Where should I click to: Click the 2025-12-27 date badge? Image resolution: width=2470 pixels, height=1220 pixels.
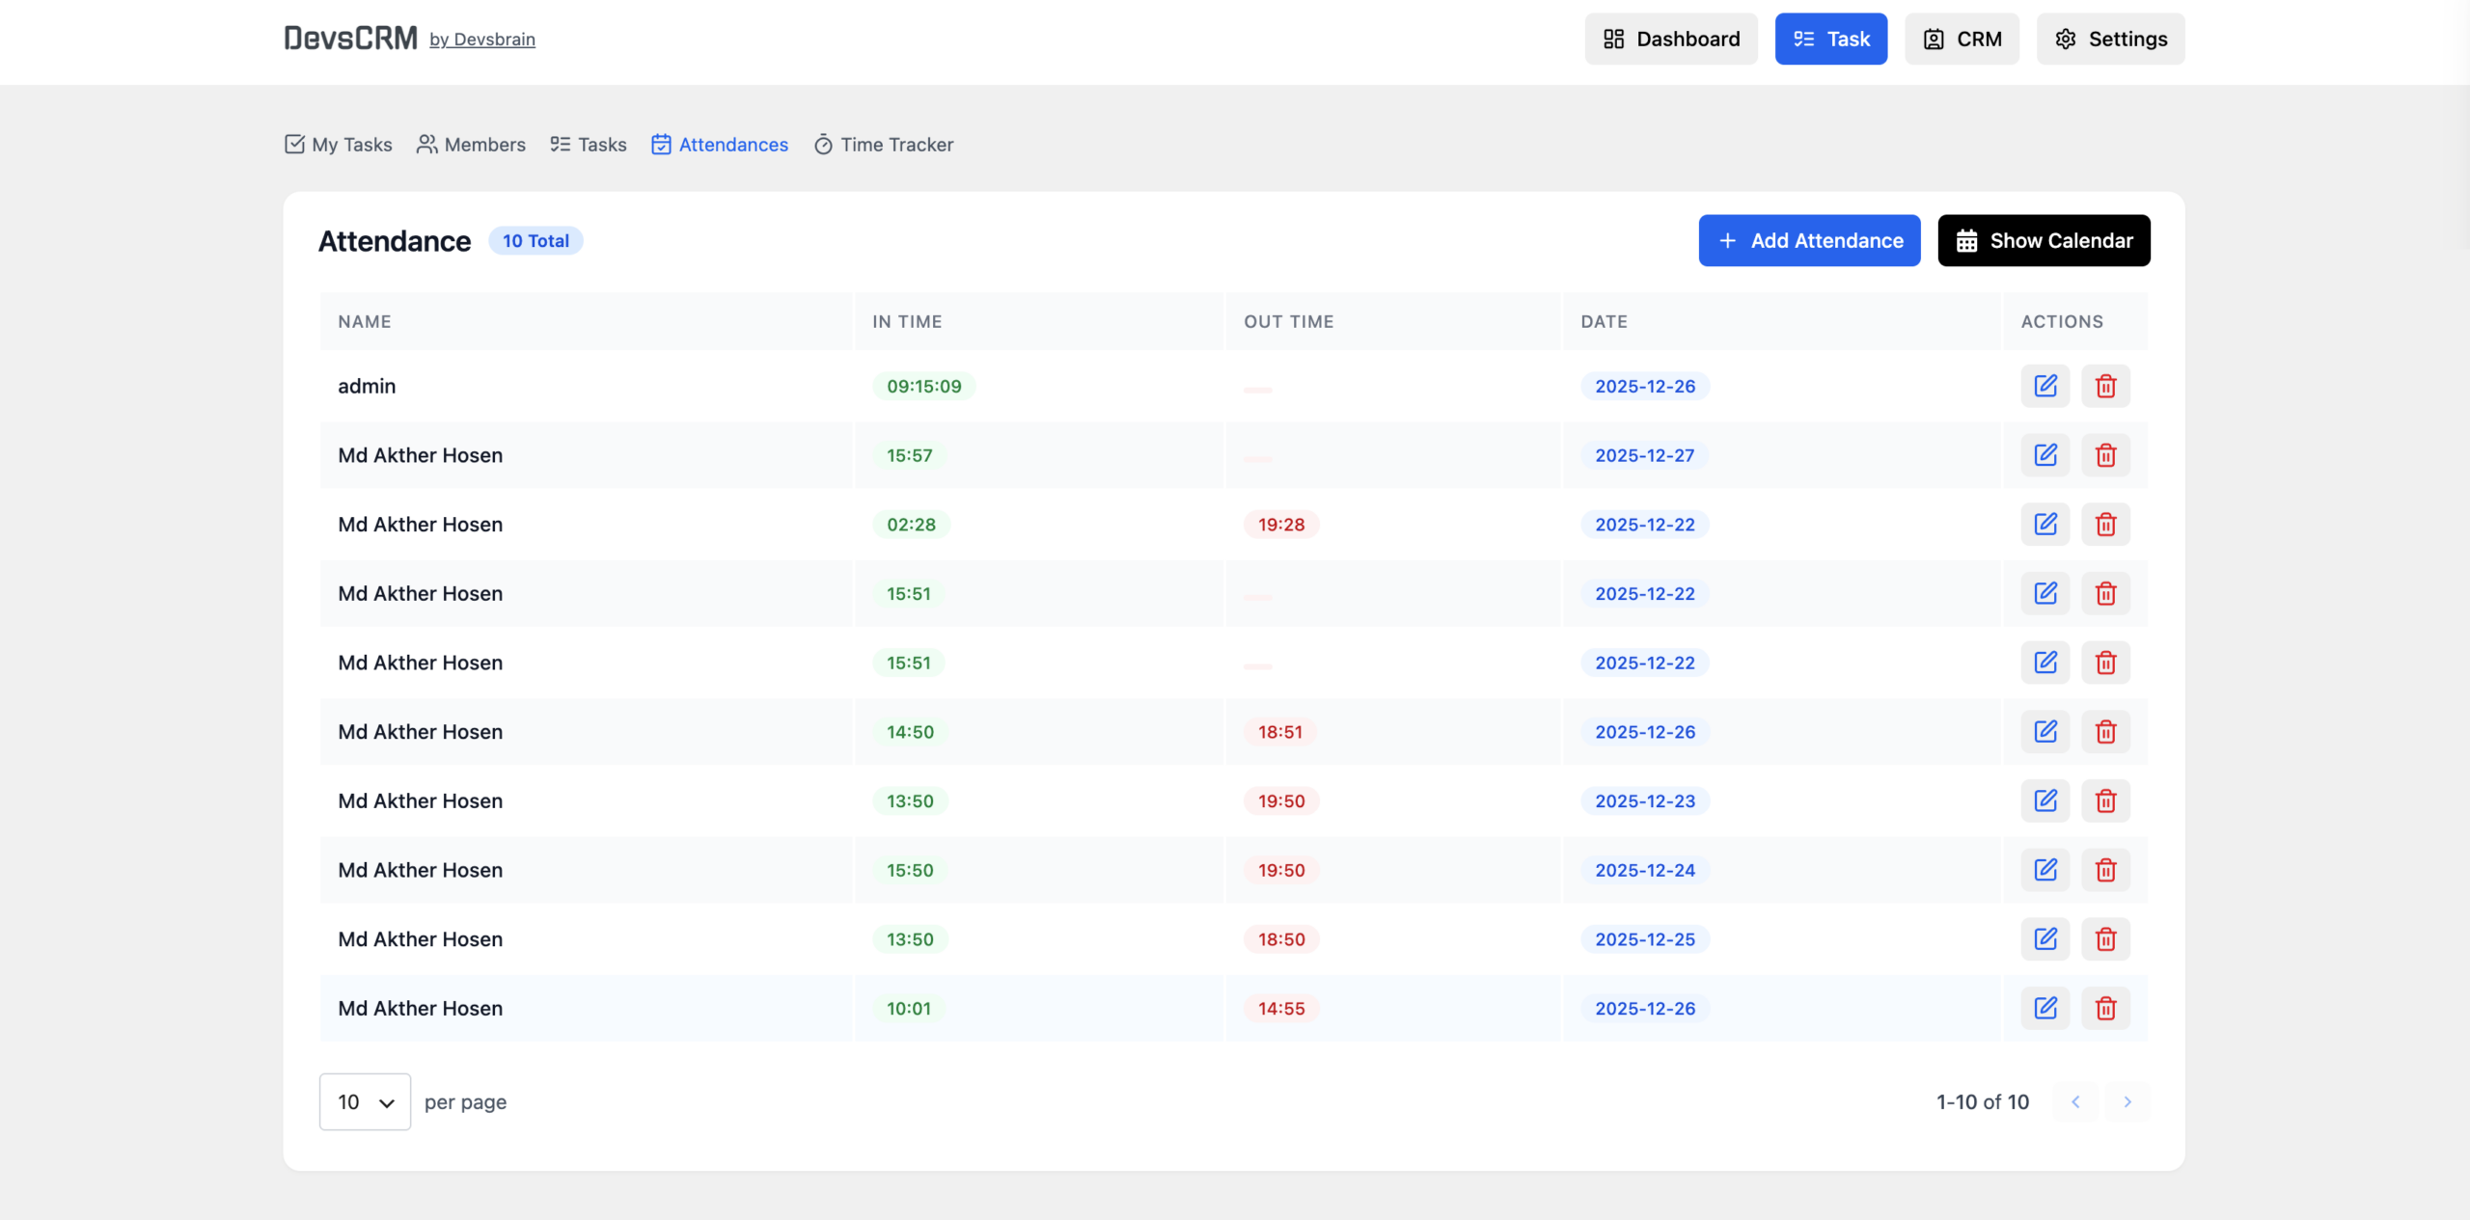(1645, 455)
